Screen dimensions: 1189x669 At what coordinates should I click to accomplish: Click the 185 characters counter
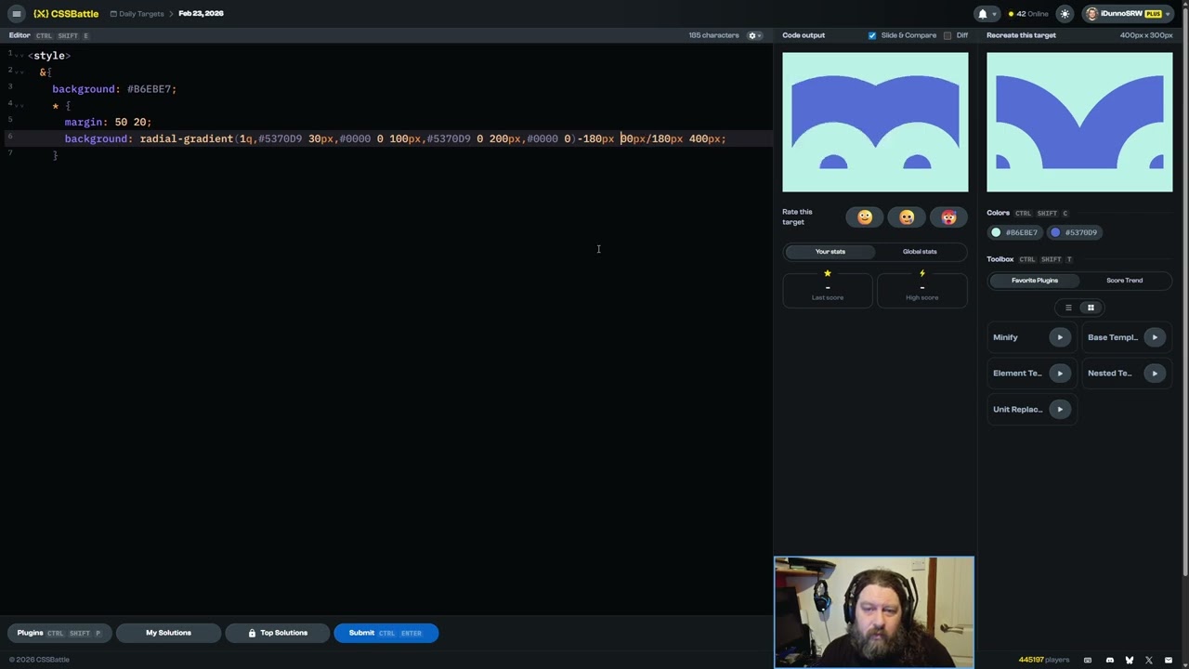click(x=713, y=35)
